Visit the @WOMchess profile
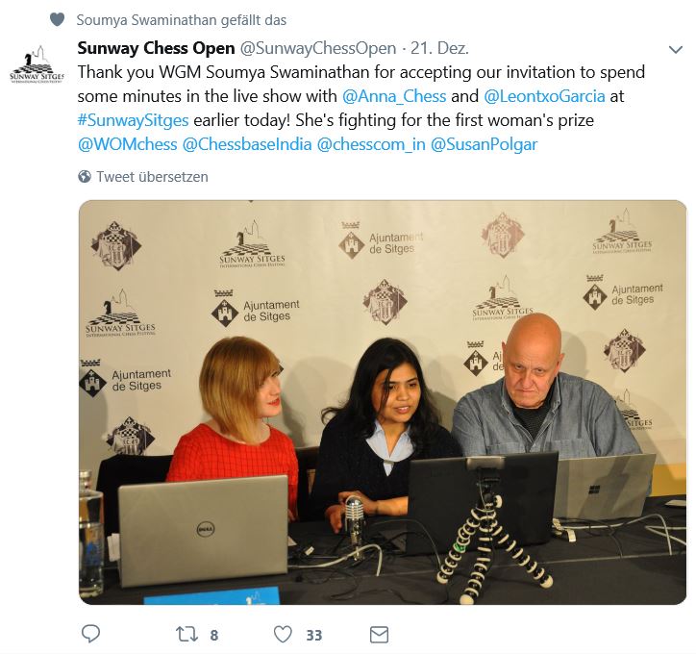Screen dimensions: 696x654 128,144
